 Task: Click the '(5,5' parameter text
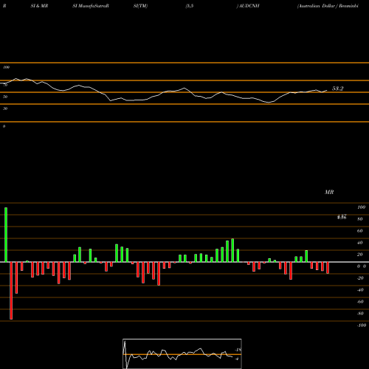click(x=190, y=6)
